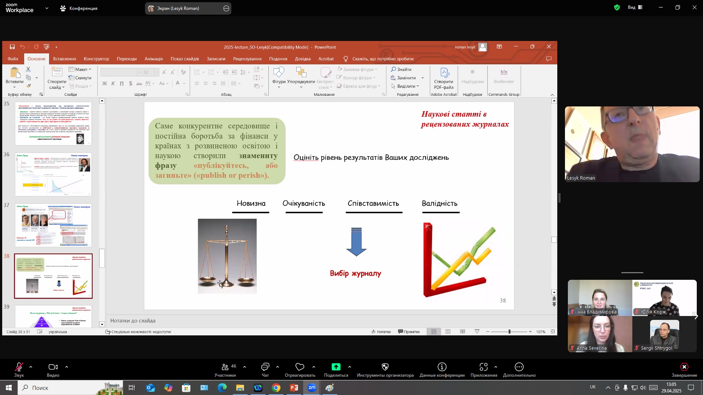This screenshot has height=395, width=703.
Task: Click the Знайти find button
Action: (401, 69)
